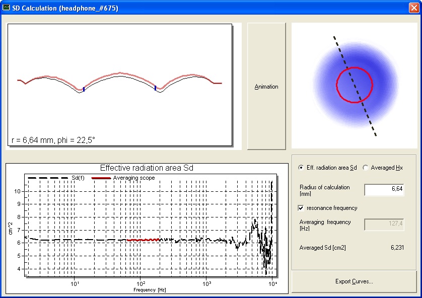This screenshot has height=298, width=422.
Task: Click the Sd(f) dashed legend entry
Action: [50, 178]
